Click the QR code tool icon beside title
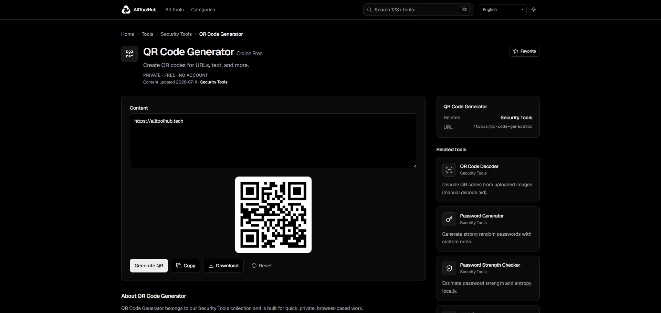Viewport: 661px width, 313px height. [129, 54]
